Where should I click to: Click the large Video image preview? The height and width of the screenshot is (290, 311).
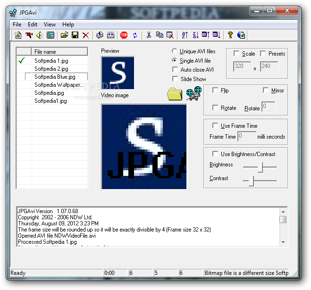pyautogui.click(x=144, y=147)
